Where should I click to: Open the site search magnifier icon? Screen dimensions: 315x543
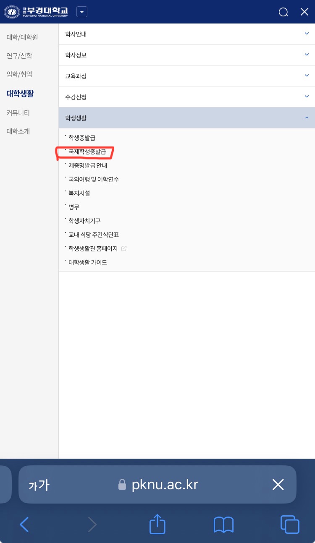pos(283,12)
